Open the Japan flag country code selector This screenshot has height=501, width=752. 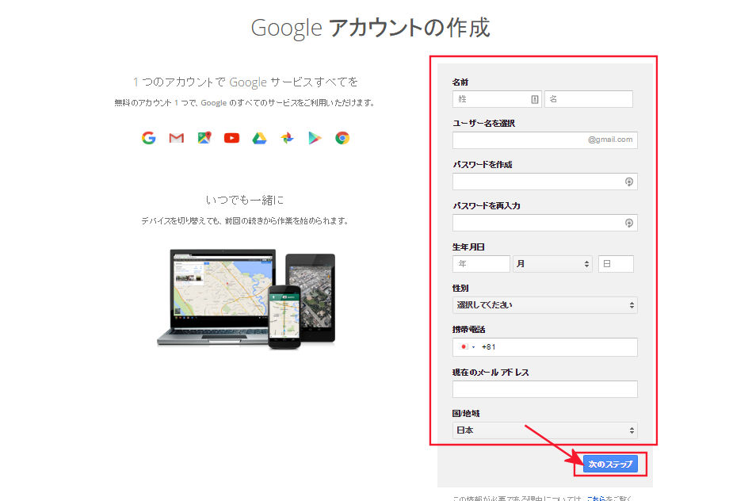(x=467, y=347)
